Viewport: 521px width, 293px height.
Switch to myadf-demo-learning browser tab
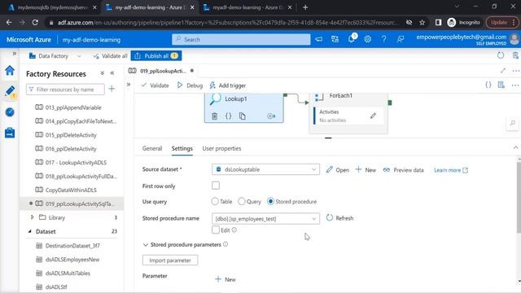[x=247, y=7]
